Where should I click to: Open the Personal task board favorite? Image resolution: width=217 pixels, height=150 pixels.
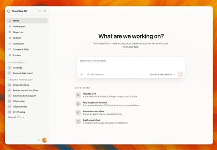point(27,73)
